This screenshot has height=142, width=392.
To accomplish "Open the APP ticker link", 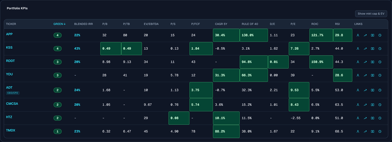I will pos(9,34).
